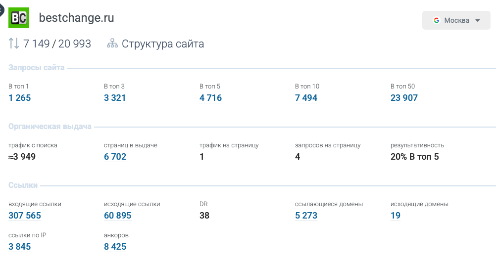
Task: Open top 3 queries count 3 321
Action: [x=115, y=98]
